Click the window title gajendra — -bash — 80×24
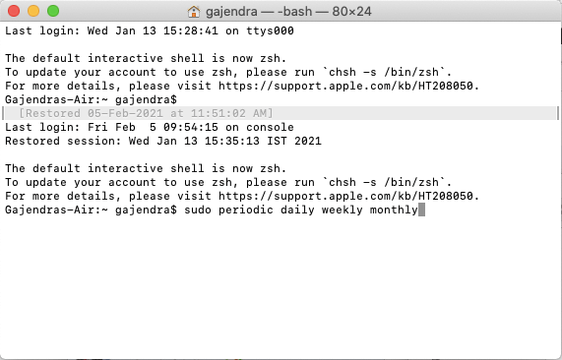This screenshot has width=562, height=360. click(288, 12)
